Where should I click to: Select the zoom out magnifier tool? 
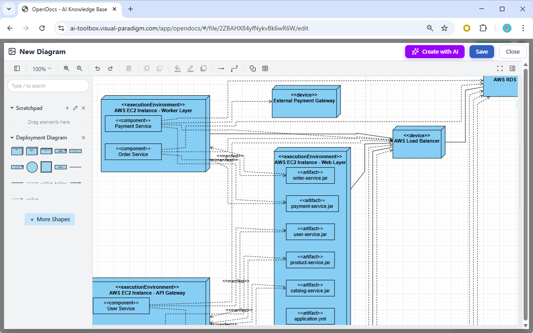point(80,68)
